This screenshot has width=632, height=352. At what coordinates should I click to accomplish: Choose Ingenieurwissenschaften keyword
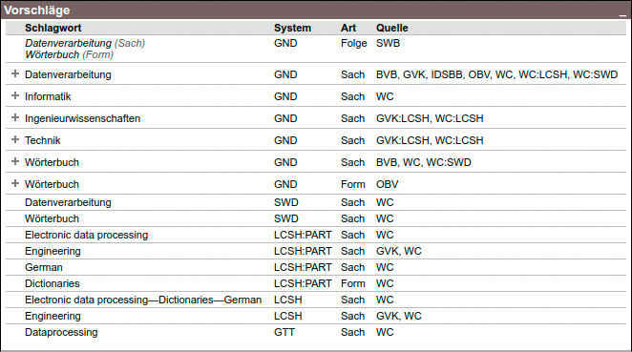click(83, 118)
